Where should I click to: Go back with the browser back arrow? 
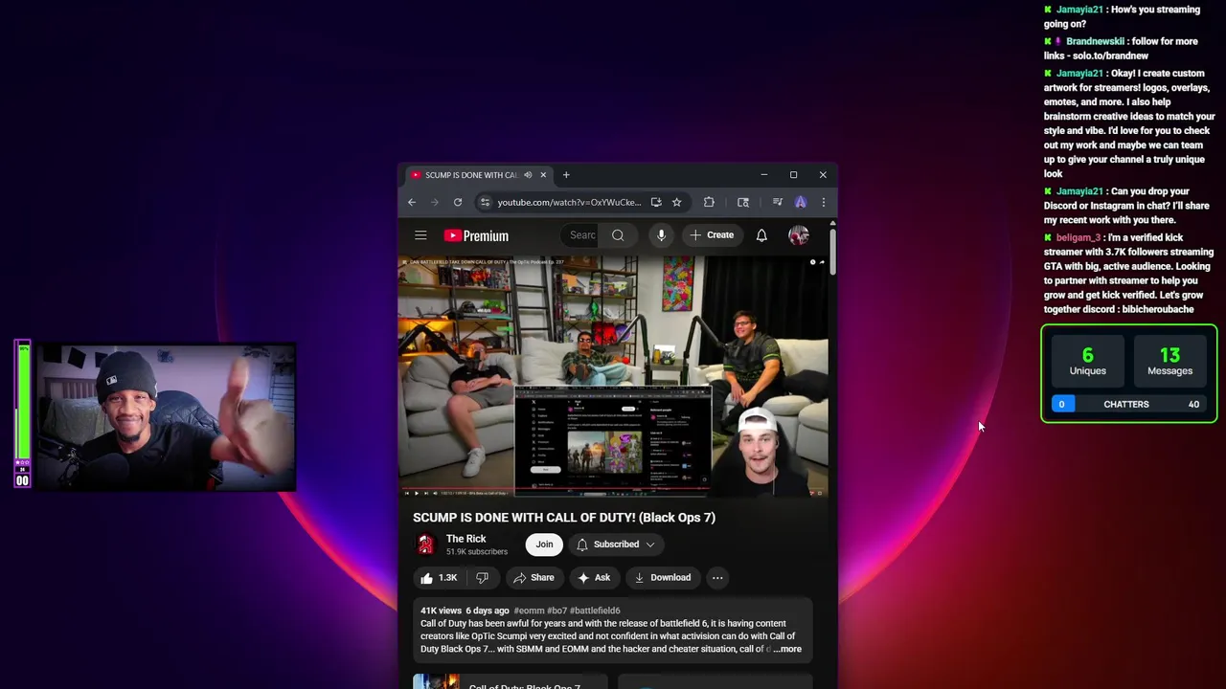(x=412, y=202)
